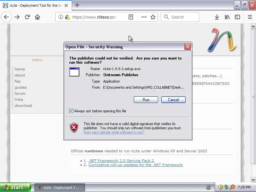This screenshot has height=192, width=256.
Task: Click the Run button
Action: pos(146,100)
